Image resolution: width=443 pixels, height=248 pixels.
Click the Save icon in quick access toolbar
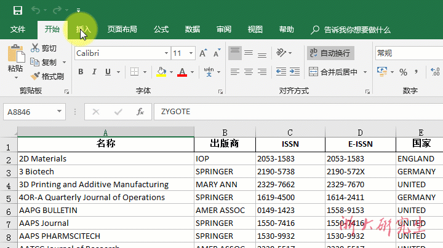pos(17,10)
